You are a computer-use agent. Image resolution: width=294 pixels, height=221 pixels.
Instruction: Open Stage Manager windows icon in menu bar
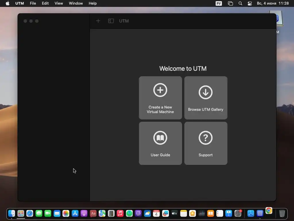click(230, 3)
